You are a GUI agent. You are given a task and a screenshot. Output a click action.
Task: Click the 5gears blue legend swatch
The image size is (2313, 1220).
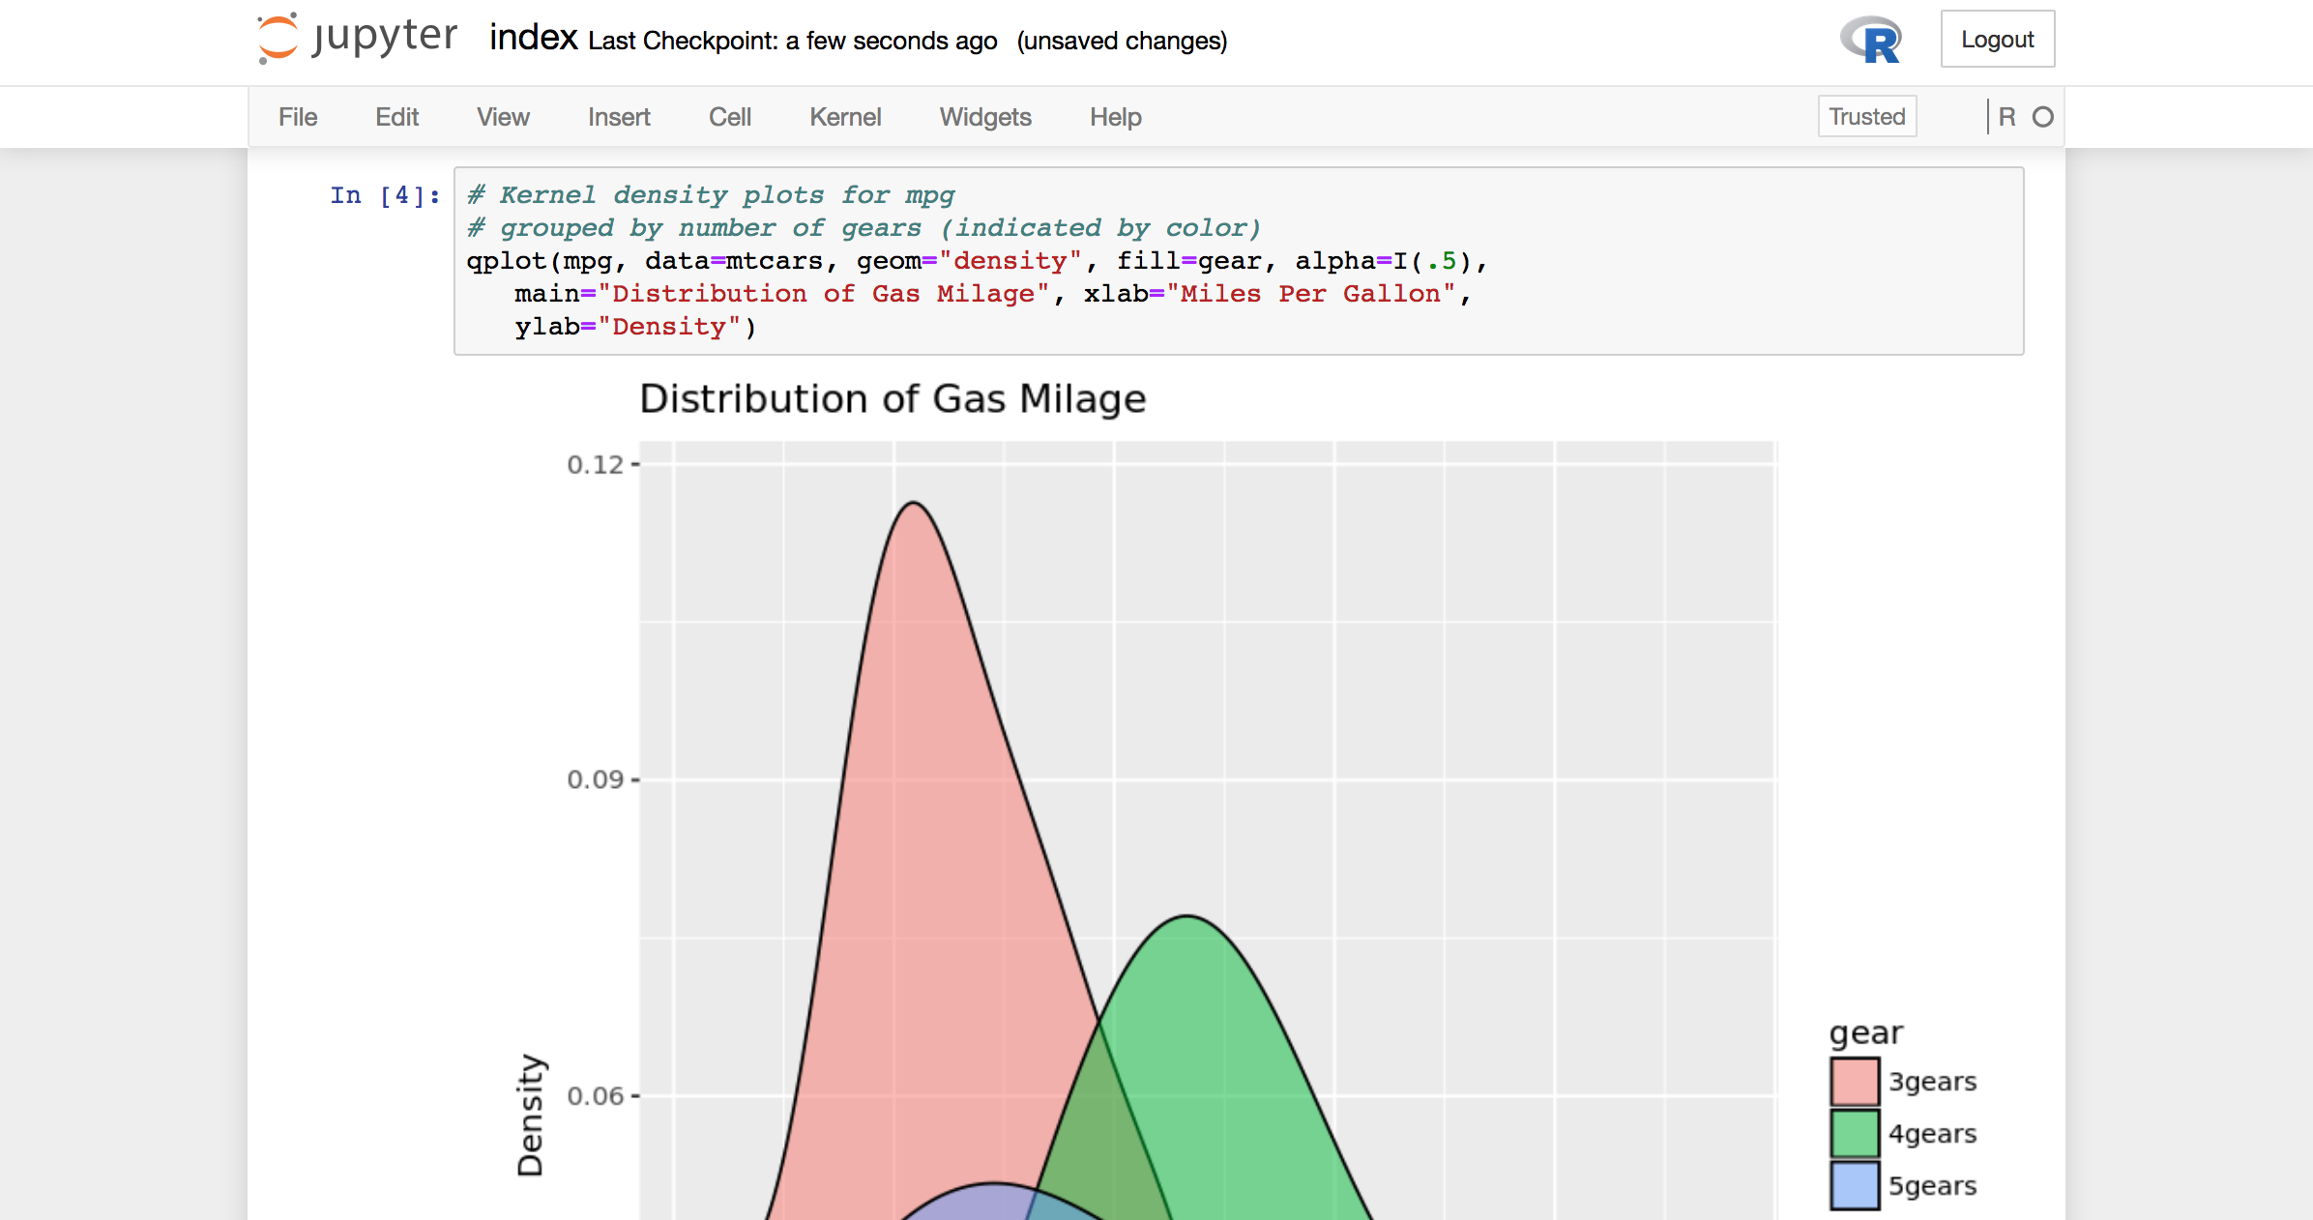(1855, 1186)
